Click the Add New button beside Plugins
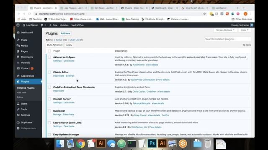Screen dimensions: 268x150 [65, 33]
